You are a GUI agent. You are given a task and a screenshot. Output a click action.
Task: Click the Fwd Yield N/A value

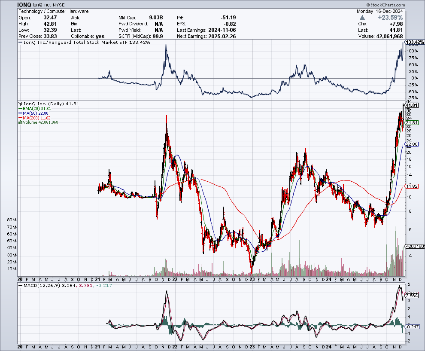coord(158,30)
